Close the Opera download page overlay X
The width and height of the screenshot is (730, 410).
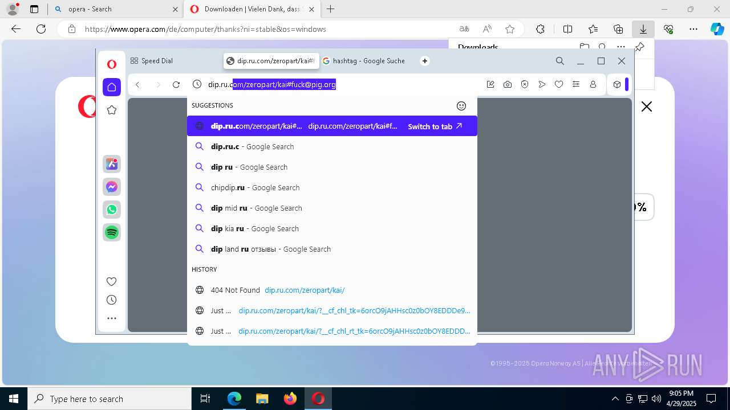[x=646, y=106]
